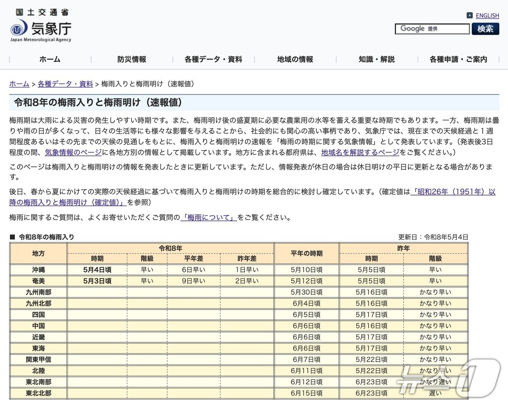Click the 6月5日頃 normal date for 四国
The width and height of the screenshot is (508, 405).
307,315
